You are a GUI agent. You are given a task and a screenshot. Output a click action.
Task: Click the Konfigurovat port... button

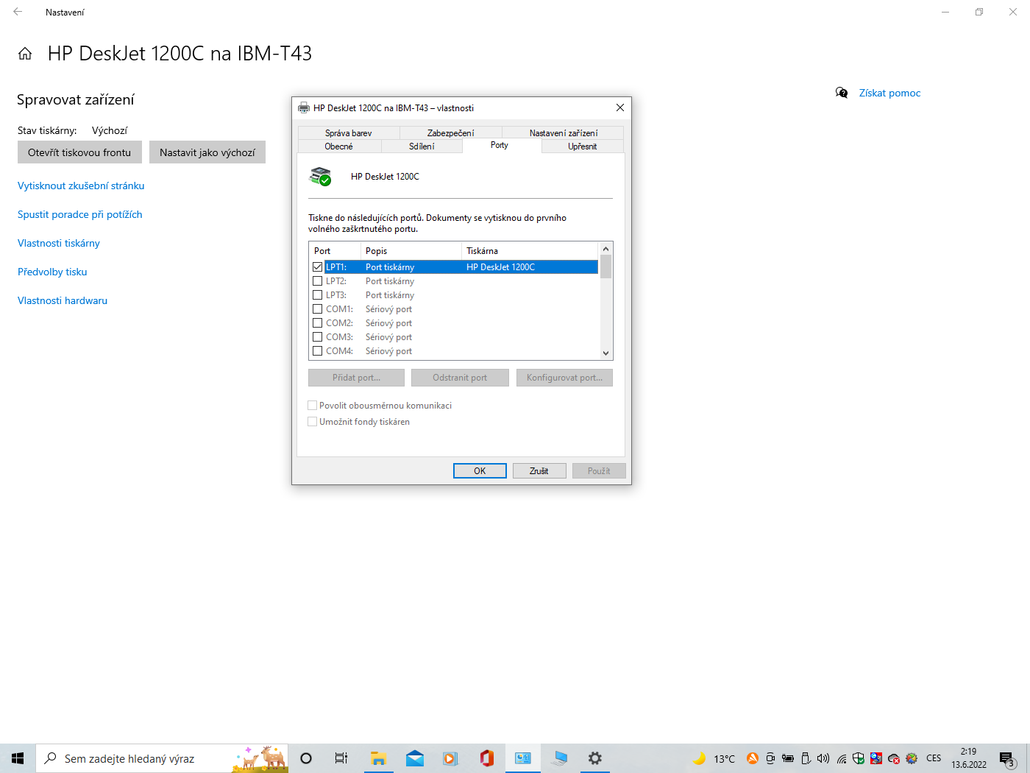[564, 378]
